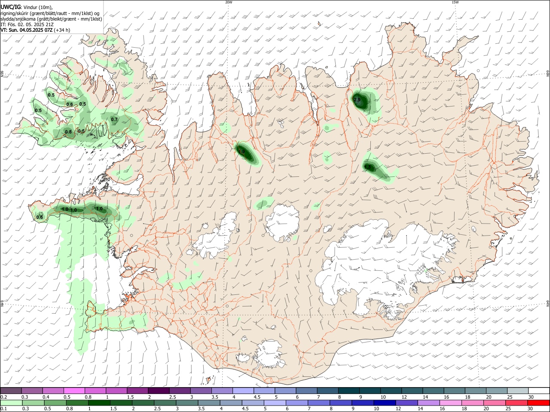Screen dimensions: 550x412
Task: Select the dark teal 8–9 snow swatch
Action: (x=348, y=391)
